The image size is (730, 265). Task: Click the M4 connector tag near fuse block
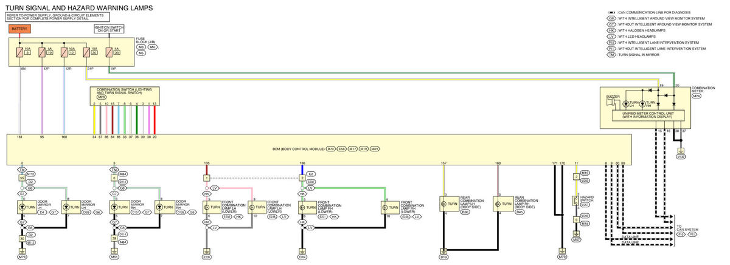point(152,47)
